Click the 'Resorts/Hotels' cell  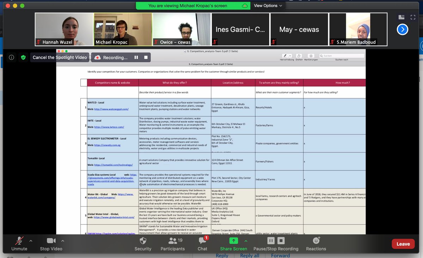pyautogui.click(x=279, y=107)
